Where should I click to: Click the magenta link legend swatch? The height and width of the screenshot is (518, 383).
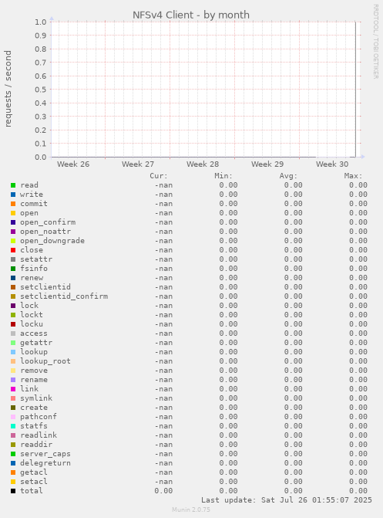(x=13, y=389)
